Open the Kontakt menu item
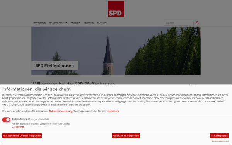This screenshot has width=232, height=145. (x=102, y=23)
